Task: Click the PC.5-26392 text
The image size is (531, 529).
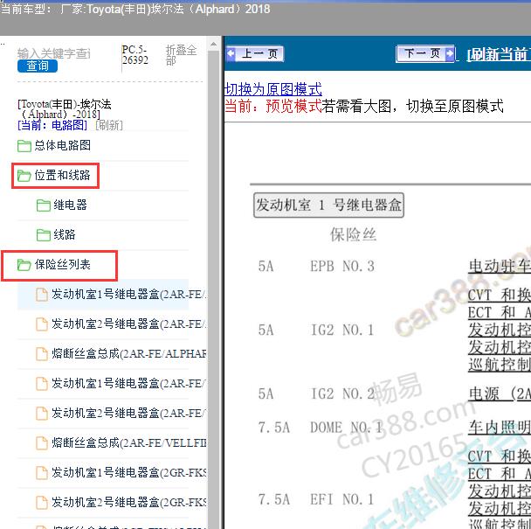Action: (x=135, y=55)
